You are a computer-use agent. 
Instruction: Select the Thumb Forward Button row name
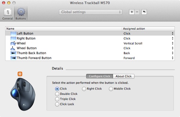34,58
